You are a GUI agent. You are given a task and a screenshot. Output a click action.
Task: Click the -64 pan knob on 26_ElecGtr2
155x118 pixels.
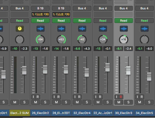point(41,39)
